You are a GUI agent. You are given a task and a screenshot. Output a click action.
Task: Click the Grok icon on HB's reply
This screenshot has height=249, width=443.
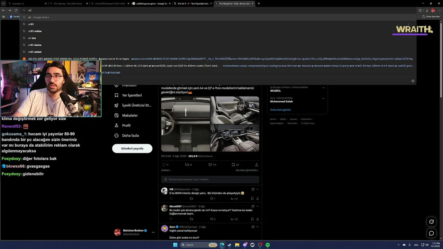(253, 189)
